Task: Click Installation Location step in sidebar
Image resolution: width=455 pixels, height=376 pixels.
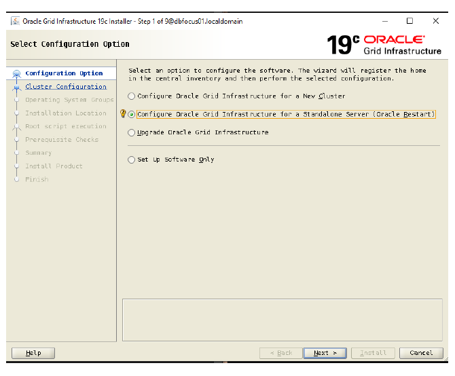Action: [66, 113]
